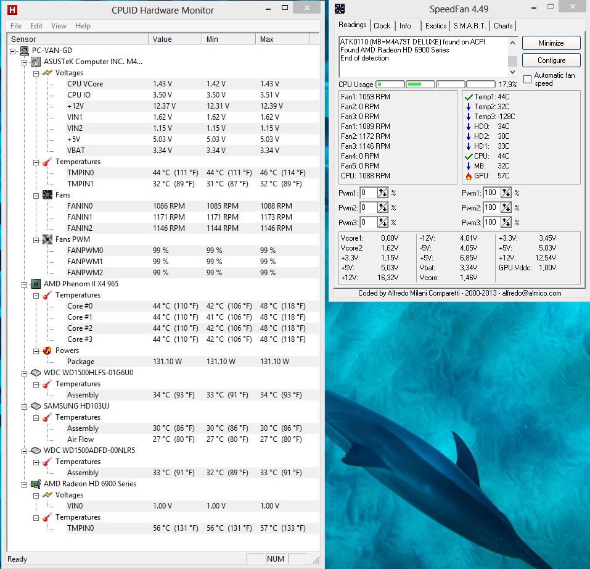This screenshot has height=569, width=590.
Task: Click the PC-VAN-GD computer icon
Action: pos(25,51)
